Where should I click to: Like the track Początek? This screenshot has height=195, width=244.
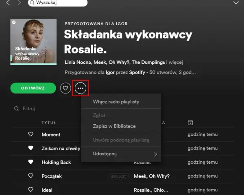(x=30, y=176)
